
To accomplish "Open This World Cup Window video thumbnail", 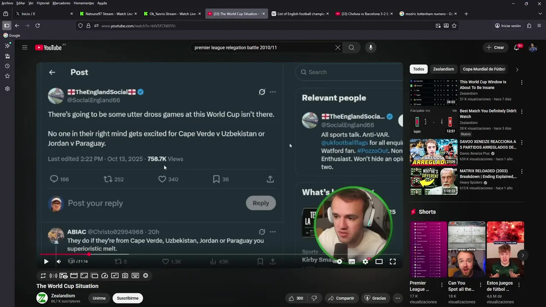I will pos(433,92).
